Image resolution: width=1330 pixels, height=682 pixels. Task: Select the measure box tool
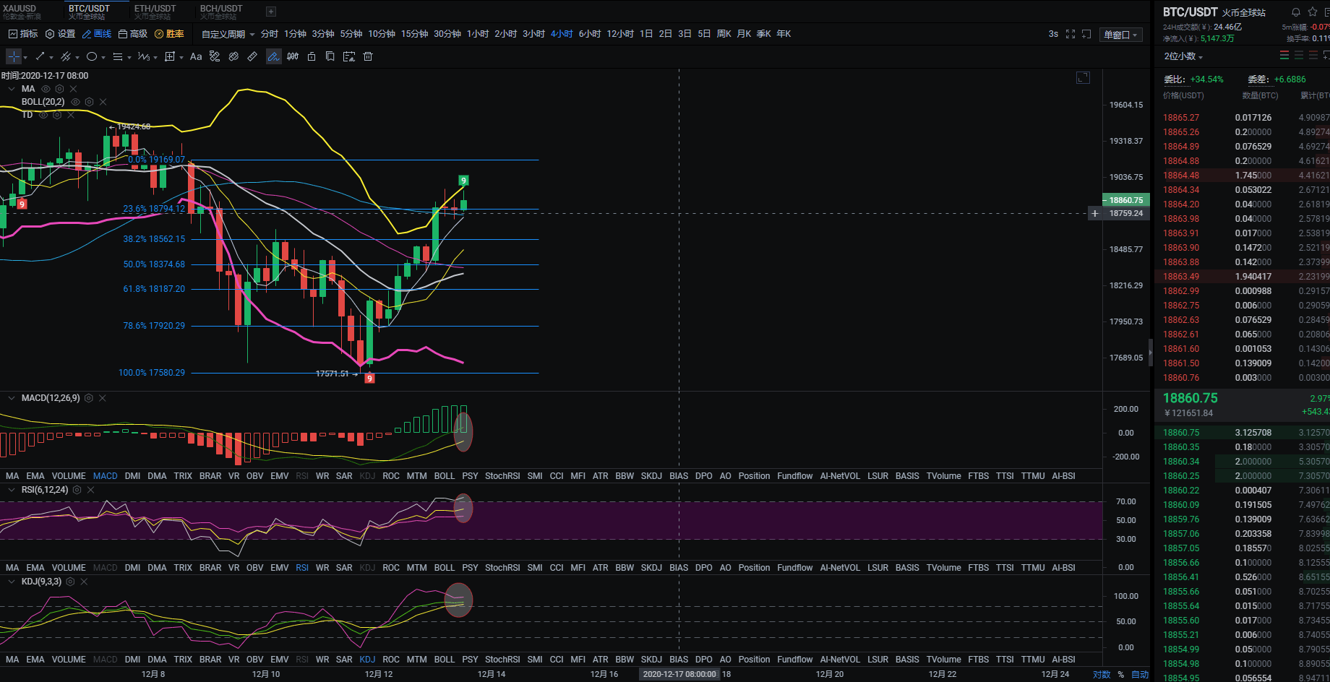click(x=170, y=56)
